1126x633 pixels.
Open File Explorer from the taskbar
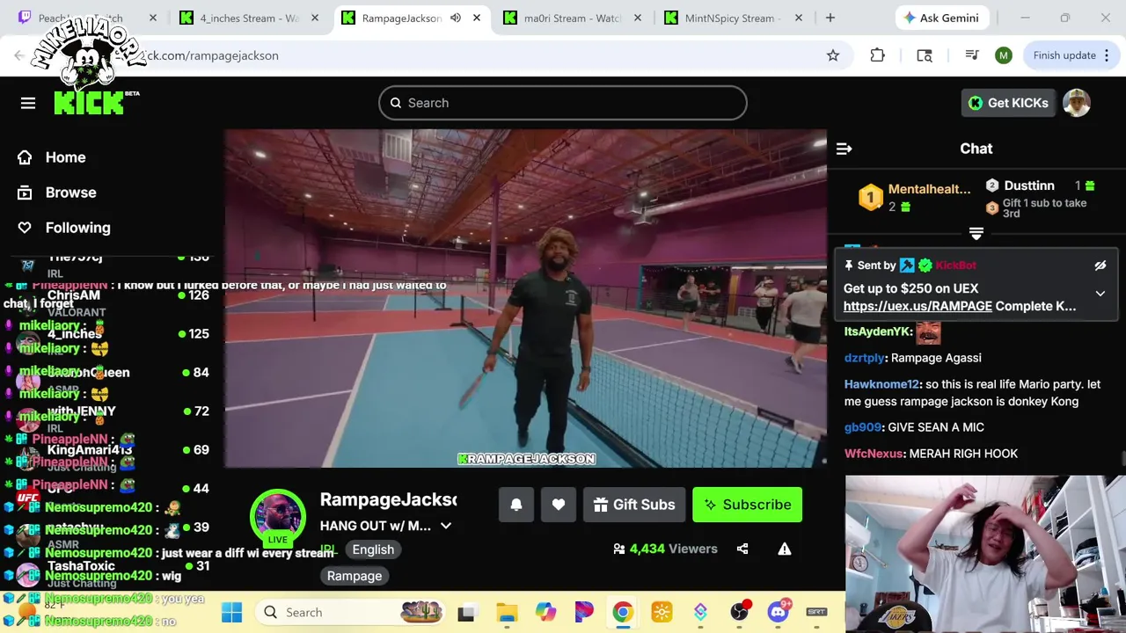(x=506, y=612)
